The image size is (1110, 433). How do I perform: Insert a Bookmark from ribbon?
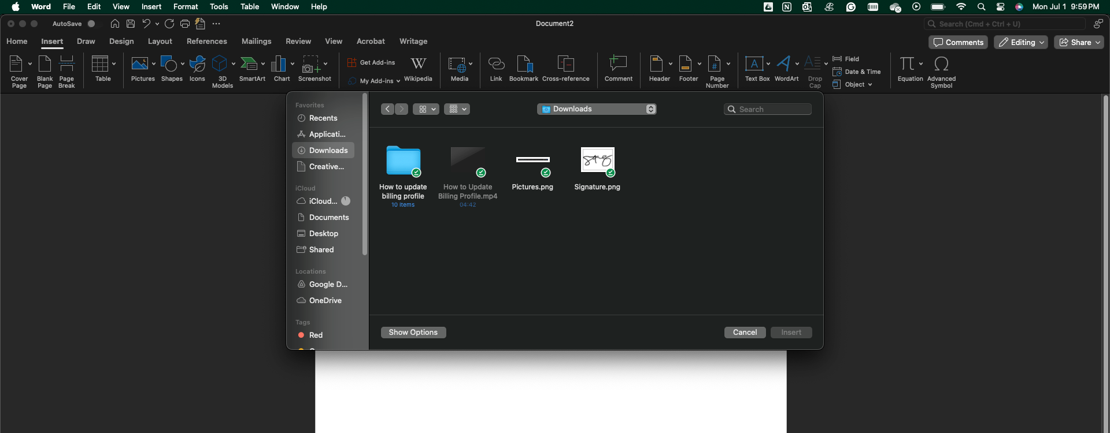523,64
